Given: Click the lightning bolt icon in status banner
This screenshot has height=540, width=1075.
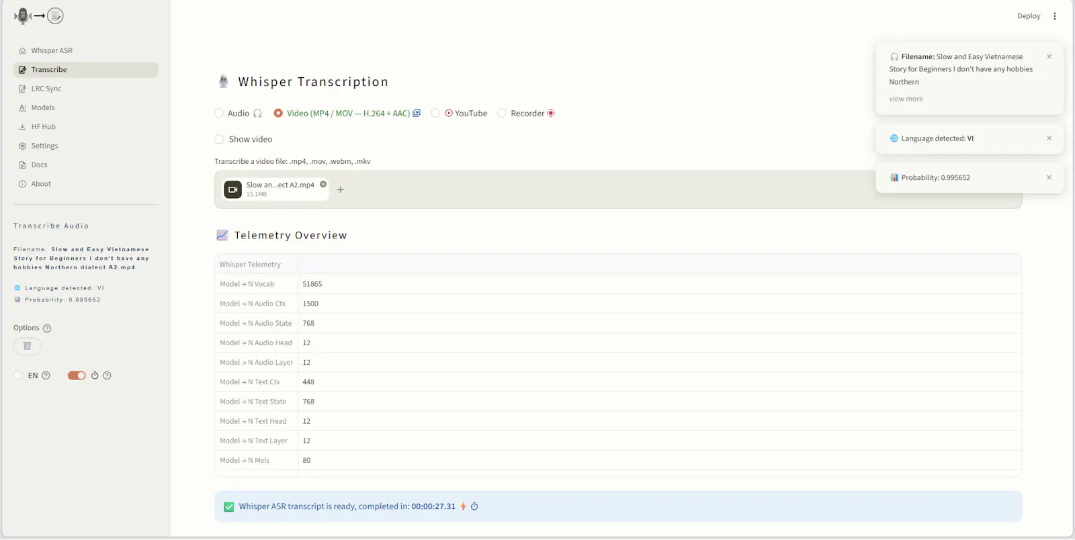Looking at the screenshot, I should (463, 506).
